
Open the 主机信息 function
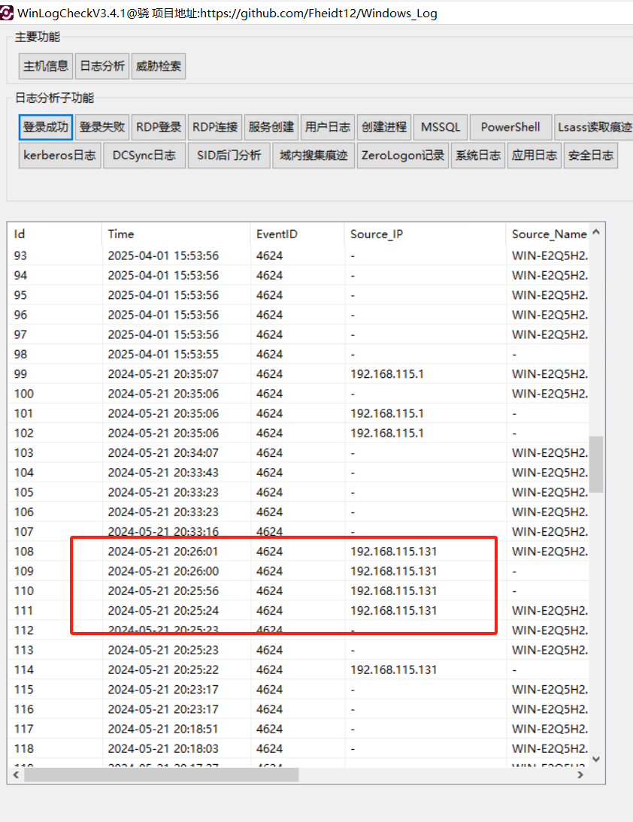[x=46, y=66]
